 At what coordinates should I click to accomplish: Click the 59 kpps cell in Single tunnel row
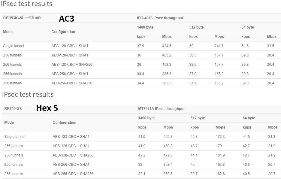191,46
